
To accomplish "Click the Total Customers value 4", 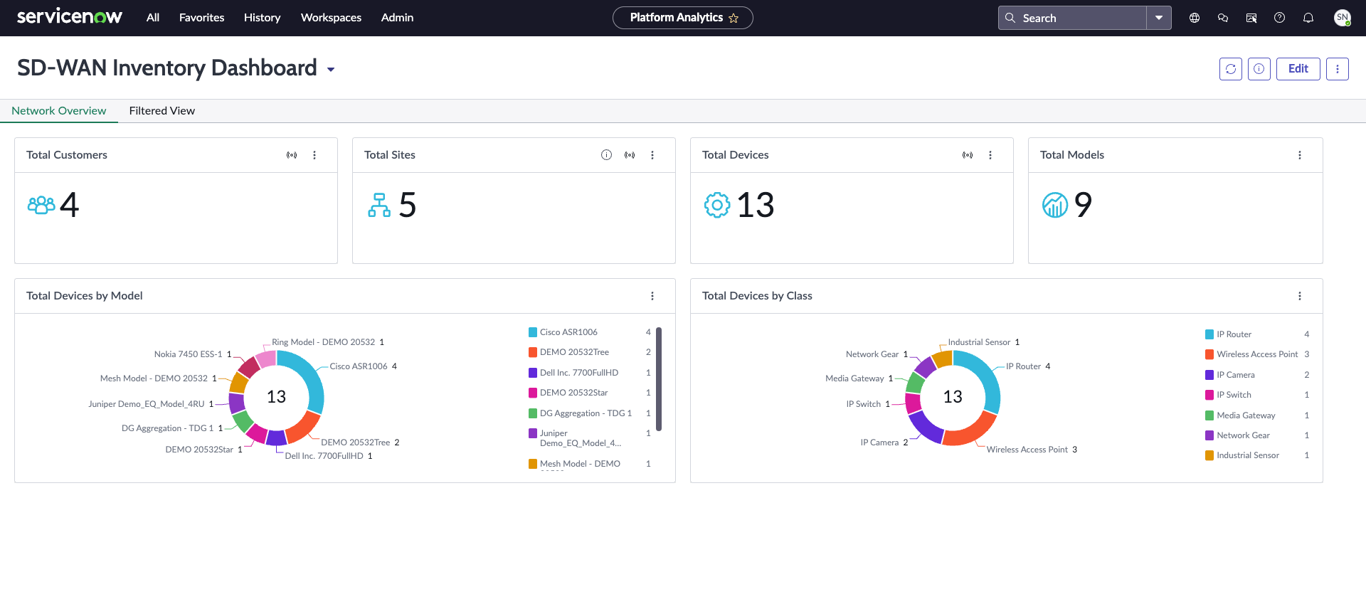I will click(70, 205).
